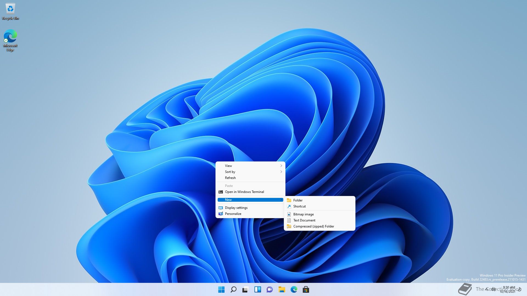
Task: Open the Widgets panel on taskbar
Action: pyautogui.click(x=257, y=289)
